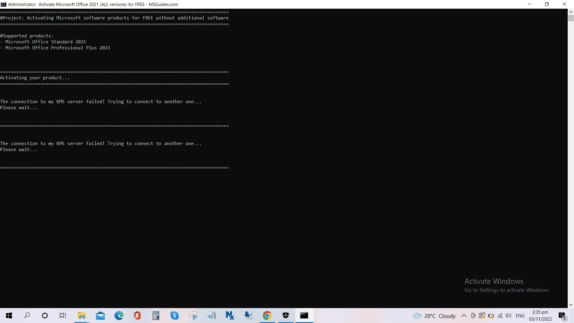Launch Cortana circle icon
This screenshot has height=323, width=574.
pos(45,316)
